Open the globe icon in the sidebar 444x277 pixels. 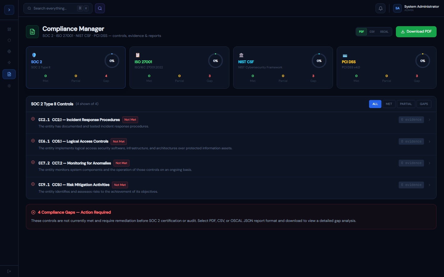9,51
